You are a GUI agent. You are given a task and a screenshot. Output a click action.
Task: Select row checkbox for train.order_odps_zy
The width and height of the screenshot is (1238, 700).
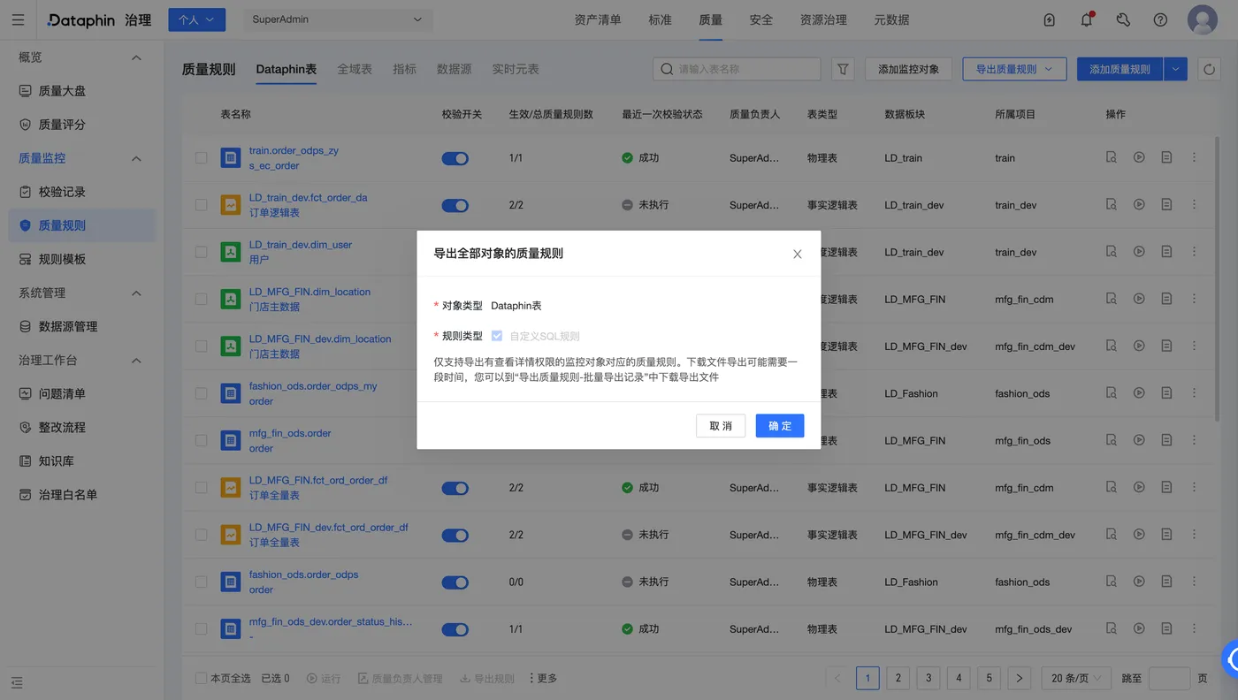pos(201,157)
